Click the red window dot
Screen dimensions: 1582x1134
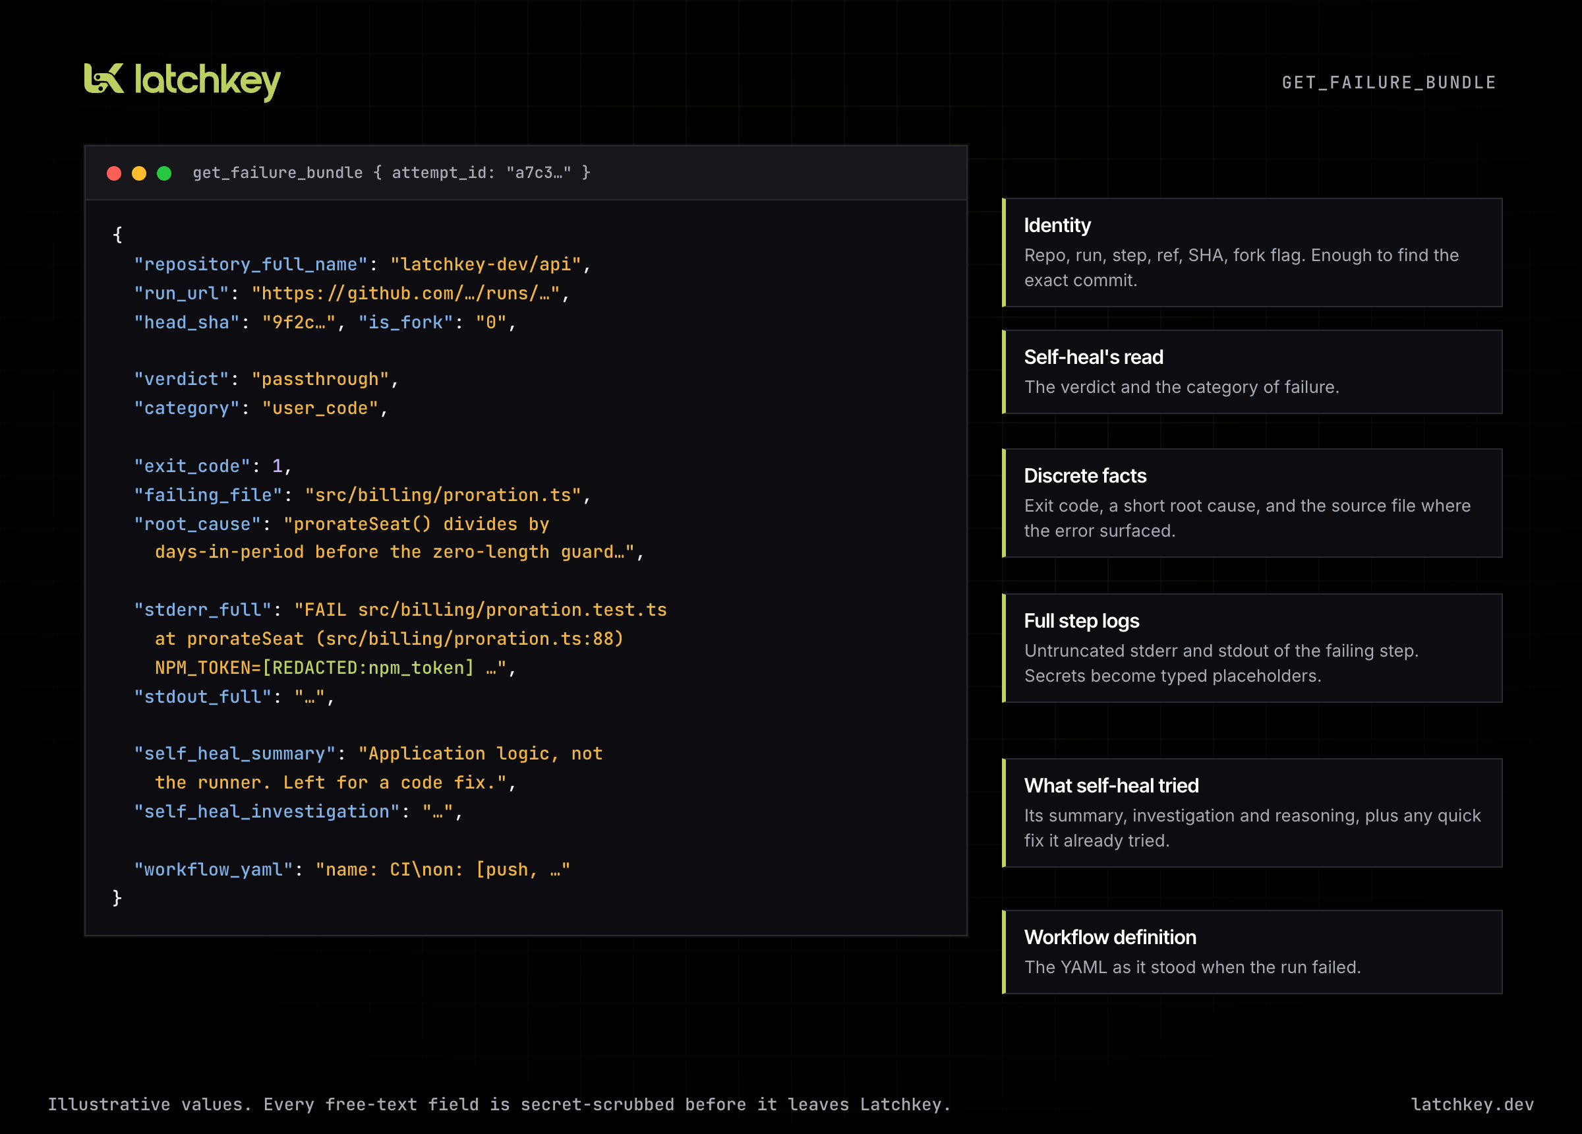click(113, 173)
